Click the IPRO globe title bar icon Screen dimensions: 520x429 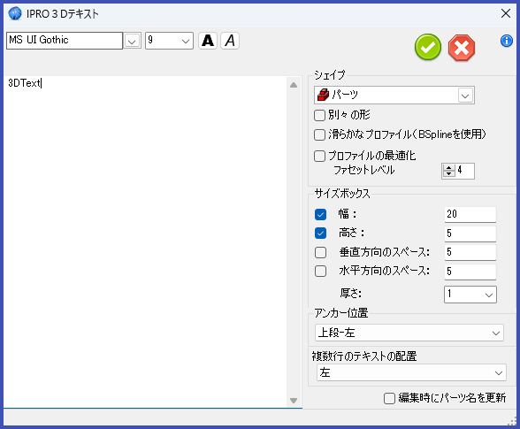(x=15, y=13)
